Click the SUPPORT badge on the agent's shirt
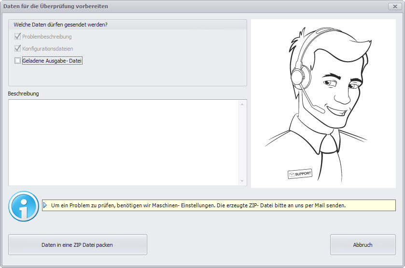This screenshot has width=405, height=268. point(299,174)
